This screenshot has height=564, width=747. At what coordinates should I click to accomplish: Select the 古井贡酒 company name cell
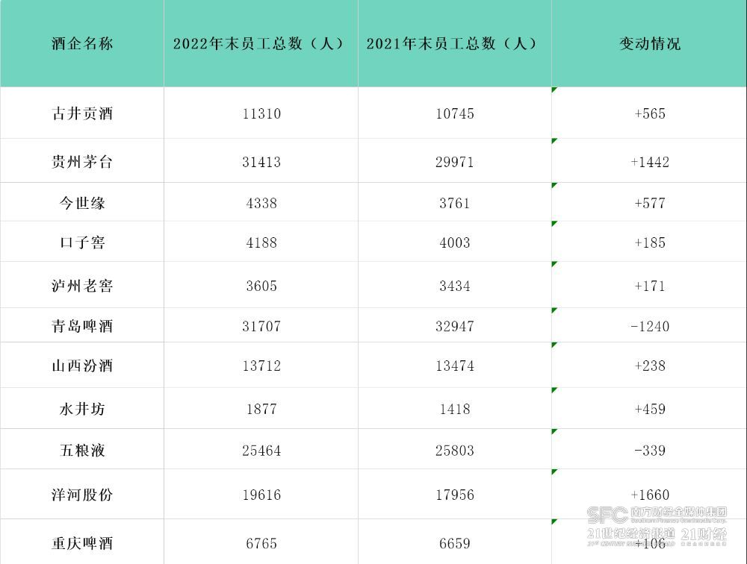coord(82,114)
